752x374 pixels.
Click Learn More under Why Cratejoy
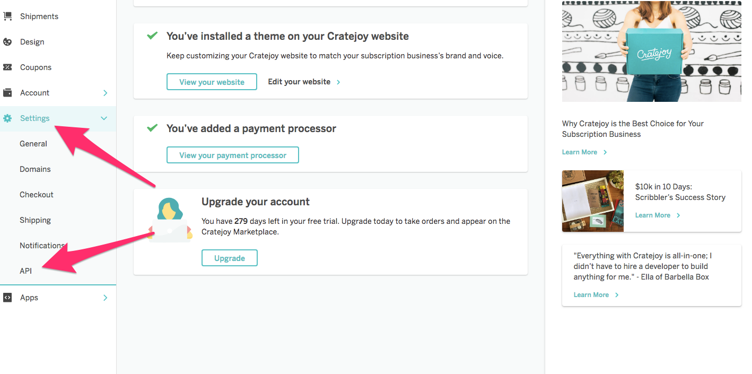pos(580,152)
